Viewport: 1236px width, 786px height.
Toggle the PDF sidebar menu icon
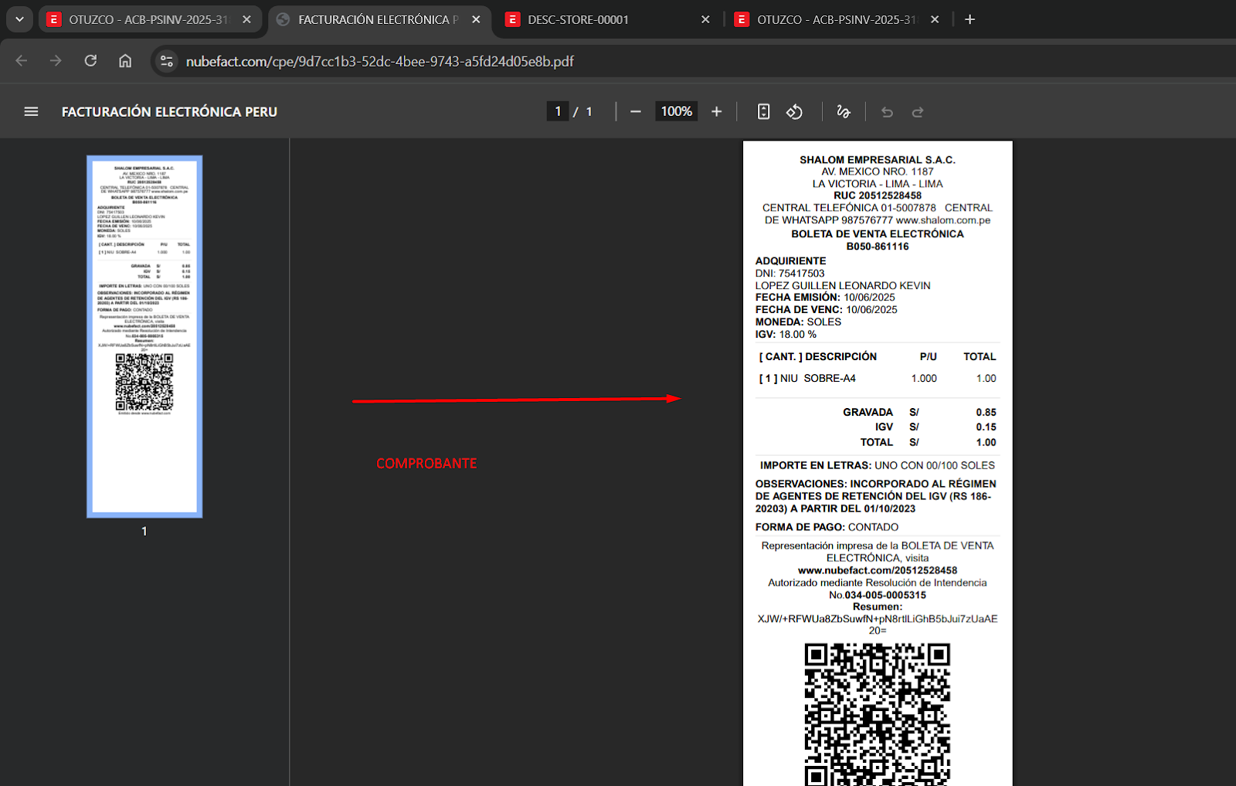(31, 112)
